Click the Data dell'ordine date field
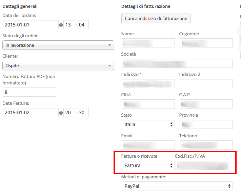Screen dimensions: 241x196 pos(31,25)
